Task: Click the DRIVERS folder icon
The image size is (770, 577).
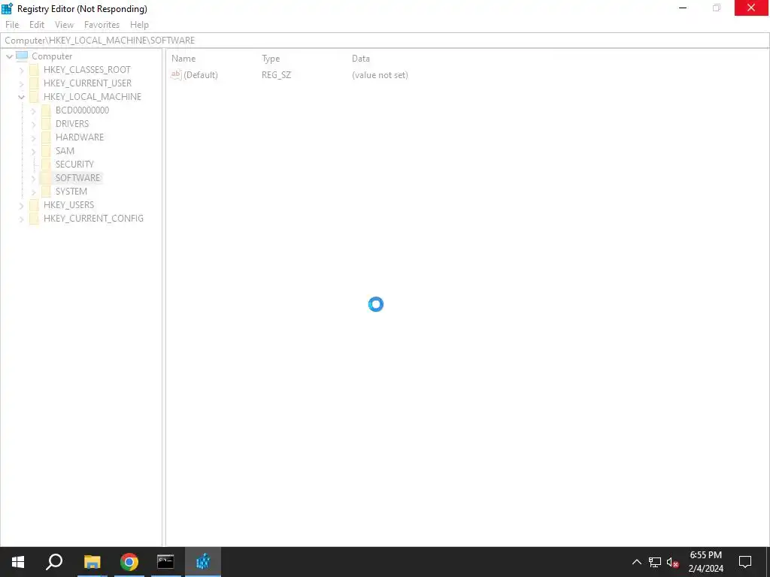Action: pos(46,124)
